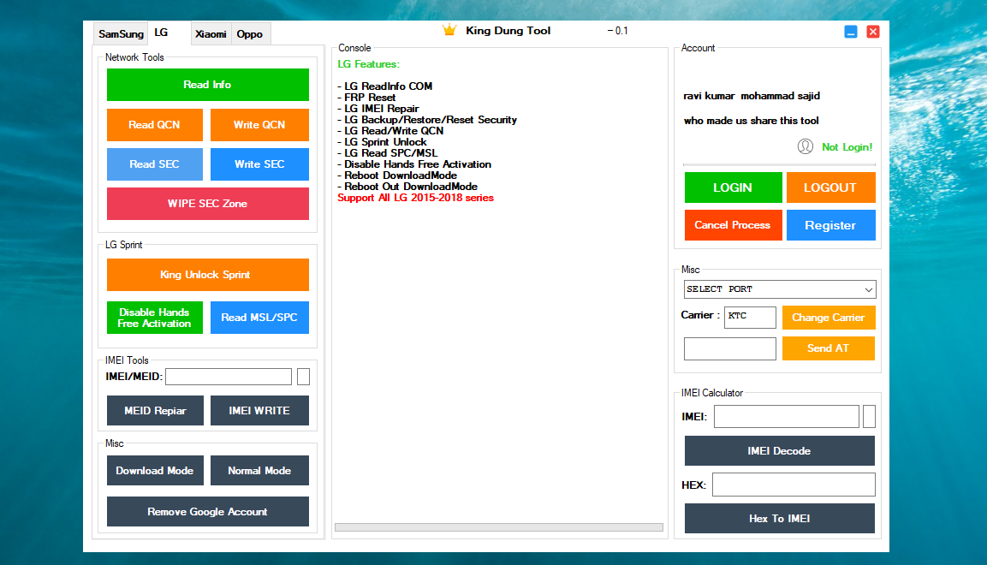Click IMEI WRITE button
987x565 pixels.
pyautogui.click(x=259, y=410)
